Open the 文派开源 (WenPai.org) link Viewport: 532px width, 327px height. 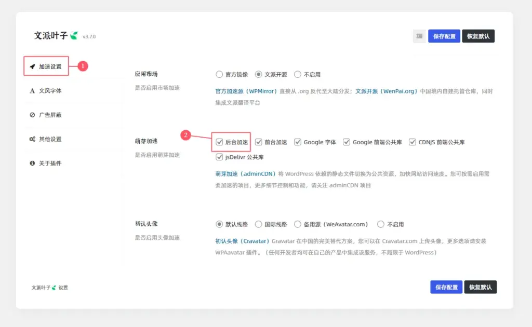click(x=387, y=91)
